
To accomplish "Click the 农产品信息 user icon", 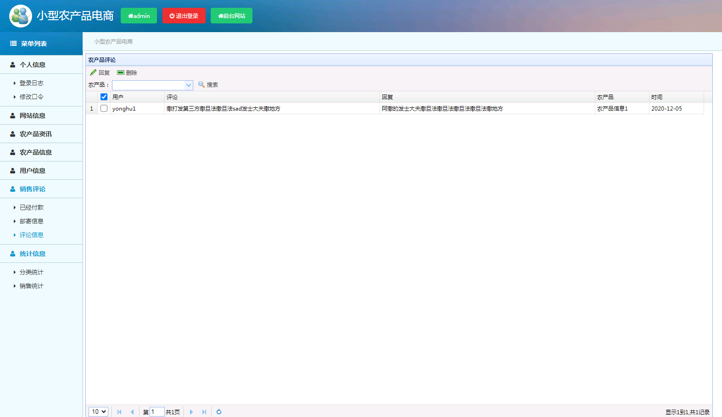I will [13, 152].
